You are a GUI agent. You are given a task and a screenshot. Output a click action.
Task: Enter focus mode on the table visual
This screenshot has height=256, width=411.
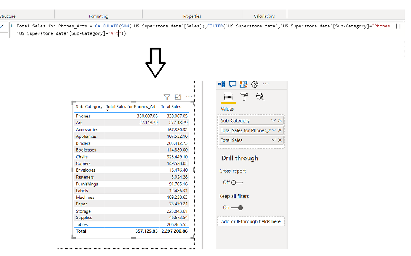[x=178, y=97]
